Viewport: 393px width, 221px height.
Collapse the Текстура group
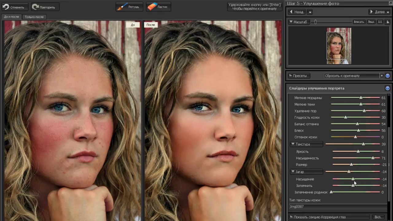306,144
